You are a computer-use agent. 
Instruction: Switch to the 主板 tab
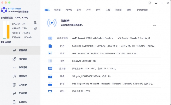[108, 10]
